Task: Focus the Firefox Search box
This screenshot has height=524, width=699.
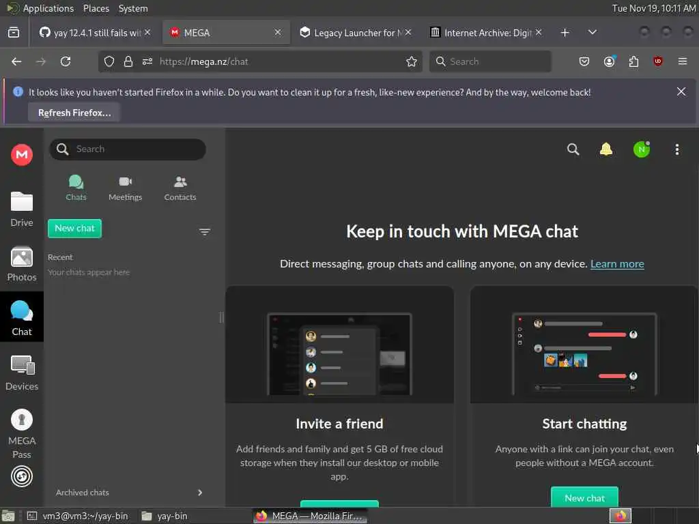Action: click(490, 61)
